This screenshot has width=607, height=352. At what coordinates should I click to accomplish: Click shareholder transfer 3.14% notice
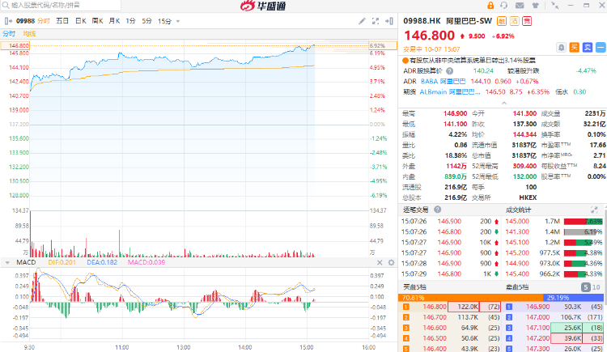tap(472, 61)
